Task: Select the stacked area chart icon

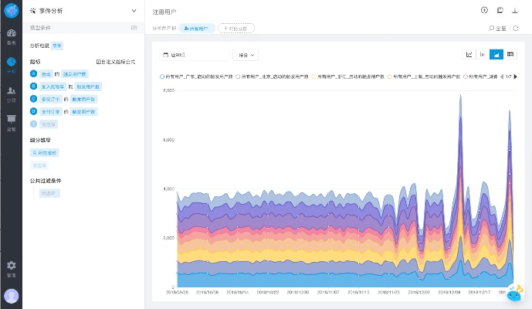Action: coord(496,55)
